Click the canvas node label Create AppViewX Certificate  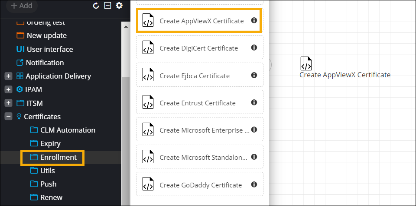tap(345, 75)
